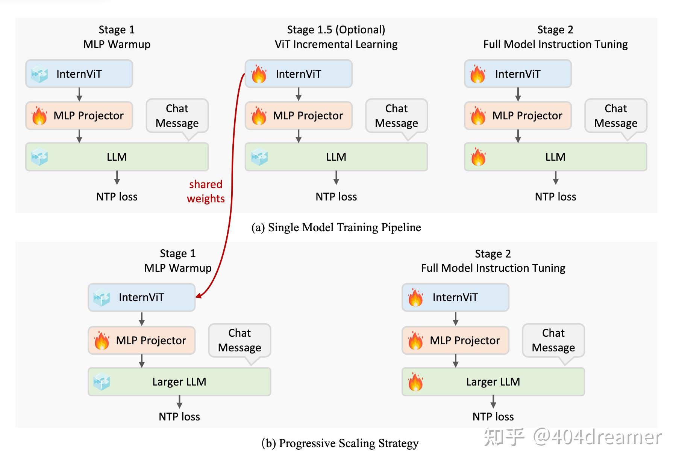This screenshot has height=464, width=679.
Task: Click the fire icon on Larger LLM in Progressive Stage 2
Action: point(416,382)
